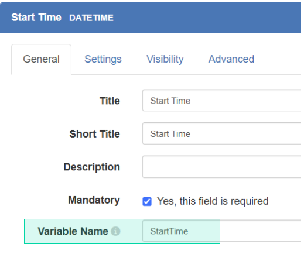Click the 'Yes, this field is required' label
This screenshot has height=254, width=304.
[x=213, y=201]
